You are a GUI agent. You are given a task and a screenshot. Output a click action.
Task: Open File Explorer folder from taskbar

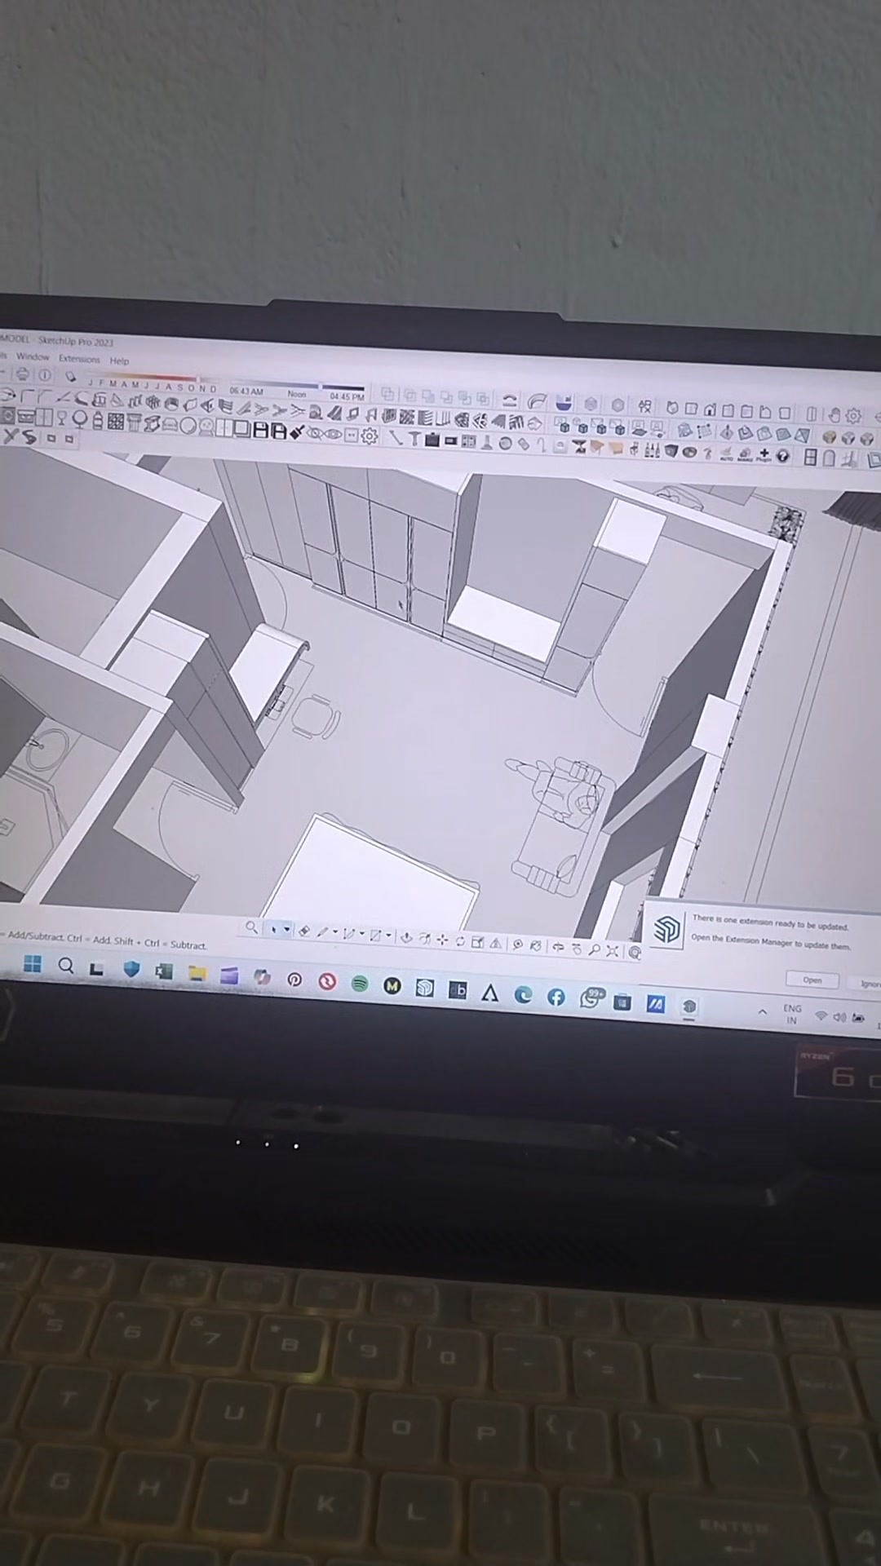pyautogui.click(x=197, y=973)
